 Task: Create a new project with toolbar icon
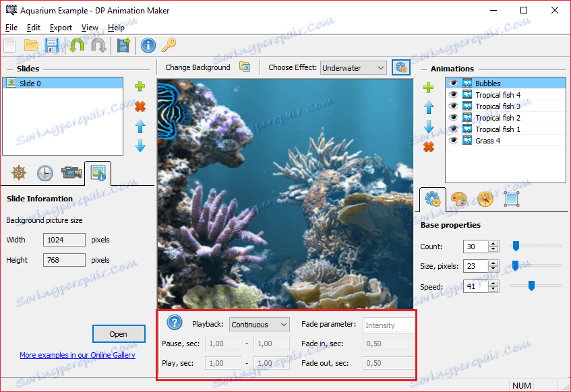10,46
